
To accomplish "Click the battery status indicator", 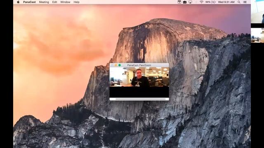I will click(210, 2).
